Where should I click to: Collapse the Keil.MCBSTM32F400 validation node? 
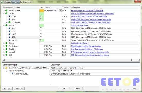[4, 68]
